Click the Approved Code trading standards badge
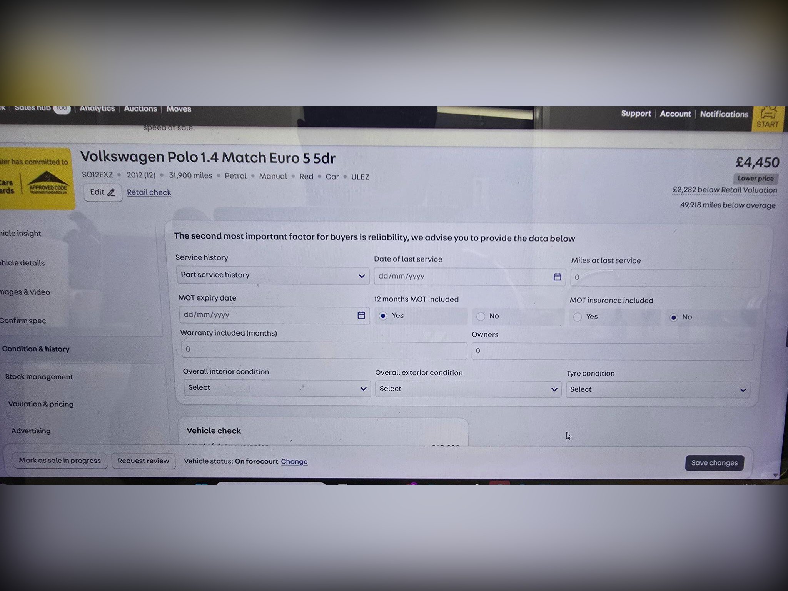 (48, 182)
